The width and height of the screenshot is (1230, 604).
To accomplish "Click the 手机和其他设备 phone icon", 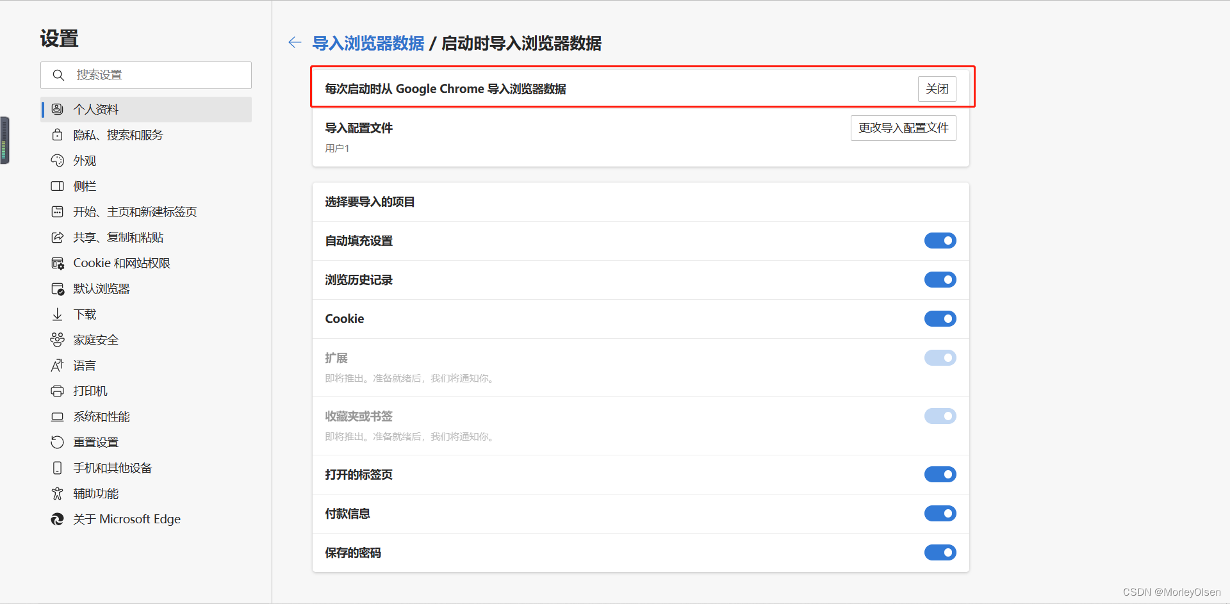I will point(57,468).
